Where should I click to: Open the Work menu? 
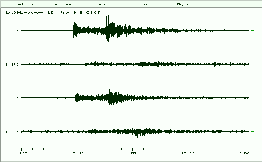click(x=21, y=4)
